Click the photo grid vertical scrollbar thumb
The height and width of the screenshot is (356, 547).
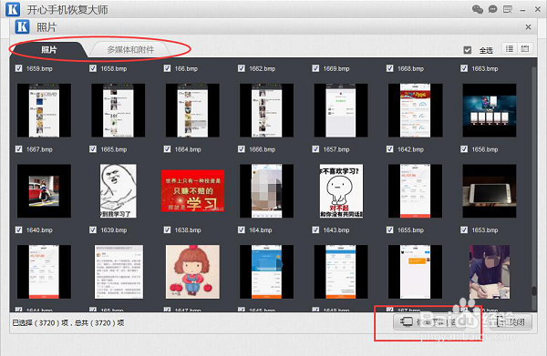coord(533,291)
